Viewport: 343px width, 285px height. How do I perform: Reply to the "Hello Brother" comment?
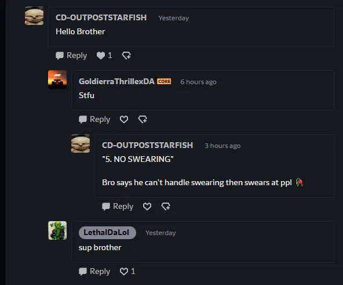[71, 56]
